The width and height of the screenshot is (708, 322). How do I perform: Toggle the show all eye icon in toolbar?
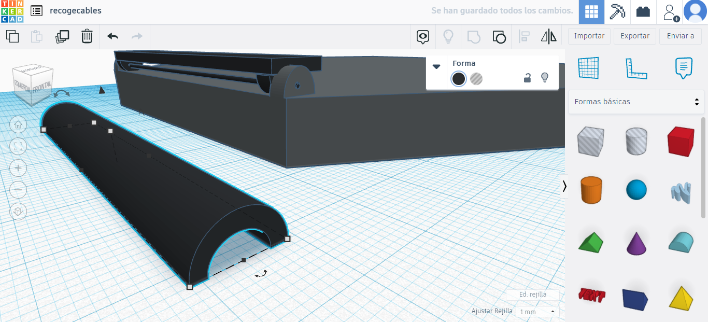click(423, 36)
